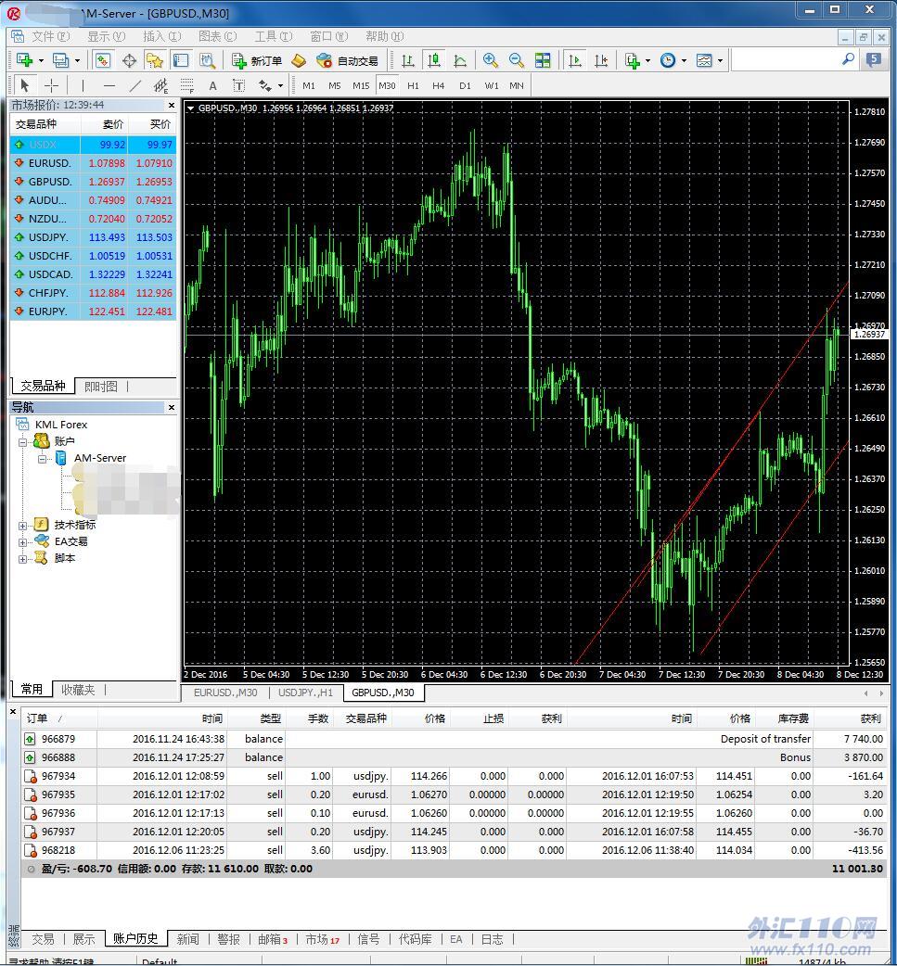Click the zoom out magnifier icon
This screenshot has width=897, height=966.
pyautogui.click(x=517, y=60)
